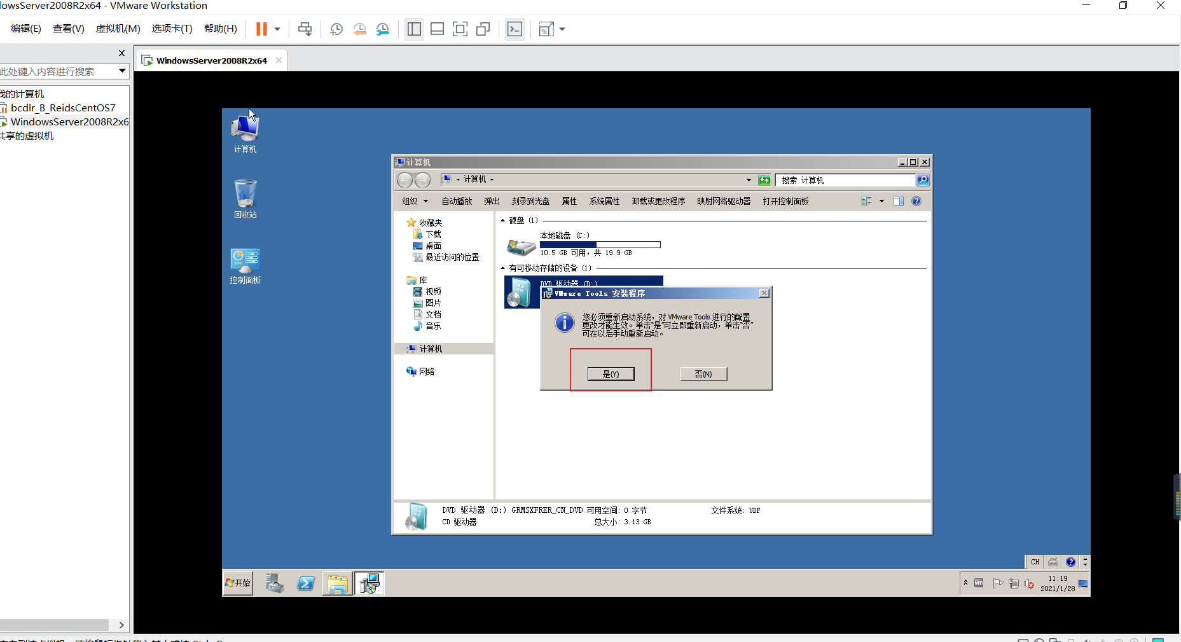
Task: Open the Snapshot Manager
Action: click(x=382, y=29)
